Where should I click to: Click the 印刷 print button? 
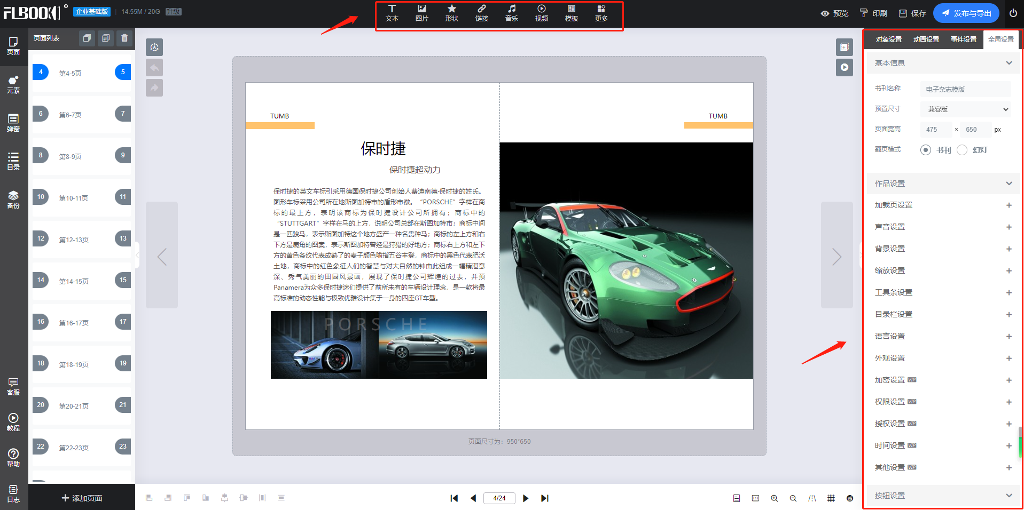point(874,13)
